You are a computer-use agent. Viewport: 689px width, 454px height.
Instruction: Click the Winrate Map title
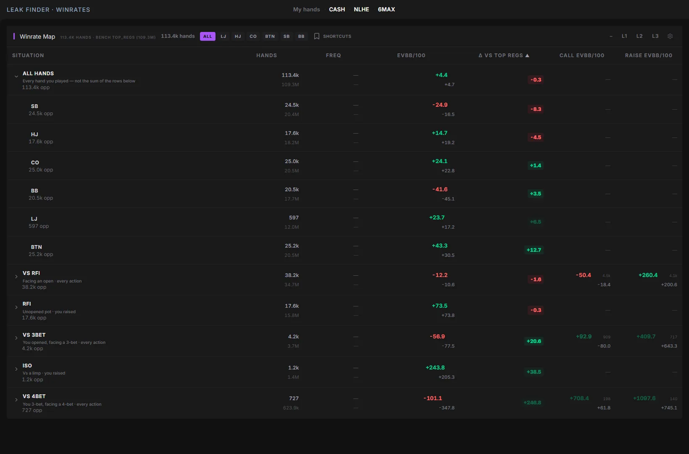pos(37,37)
